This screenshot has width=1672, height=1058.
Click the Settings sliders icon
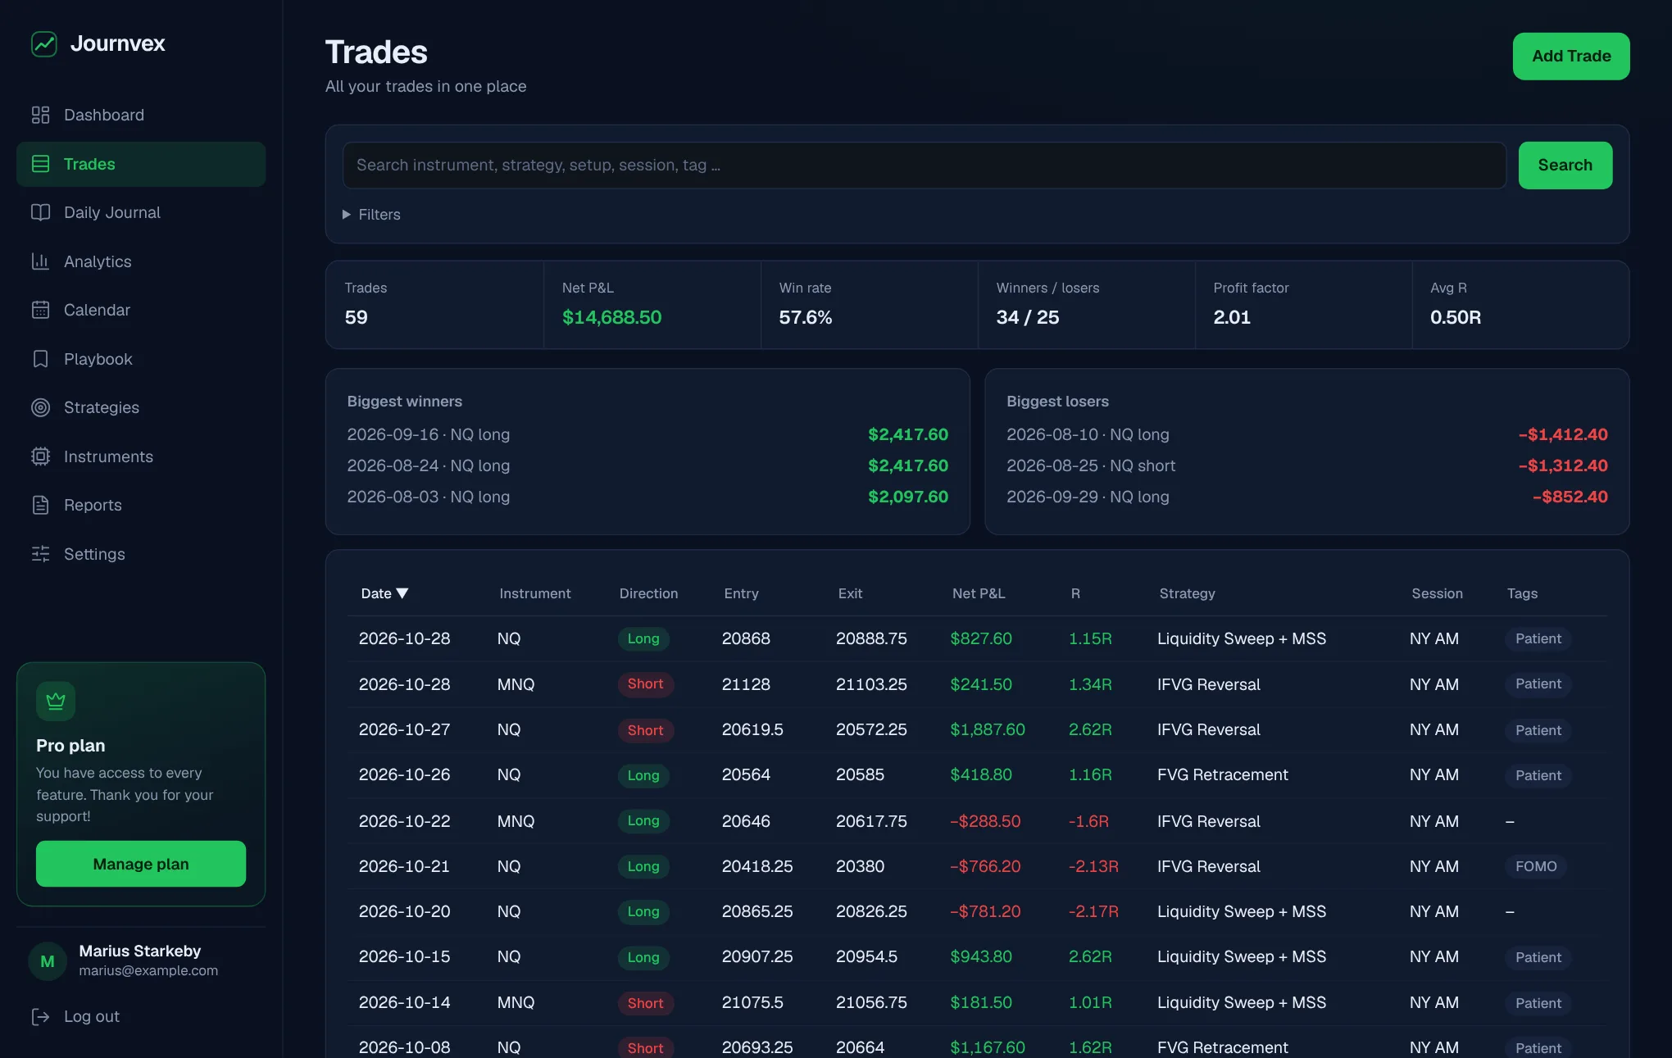(x=40, y=554)
